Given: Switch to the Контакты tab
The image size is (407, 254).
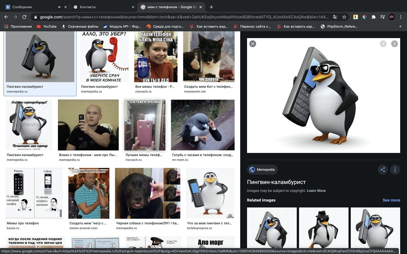Looking at the screenshot, I should (x=103, y=7).
